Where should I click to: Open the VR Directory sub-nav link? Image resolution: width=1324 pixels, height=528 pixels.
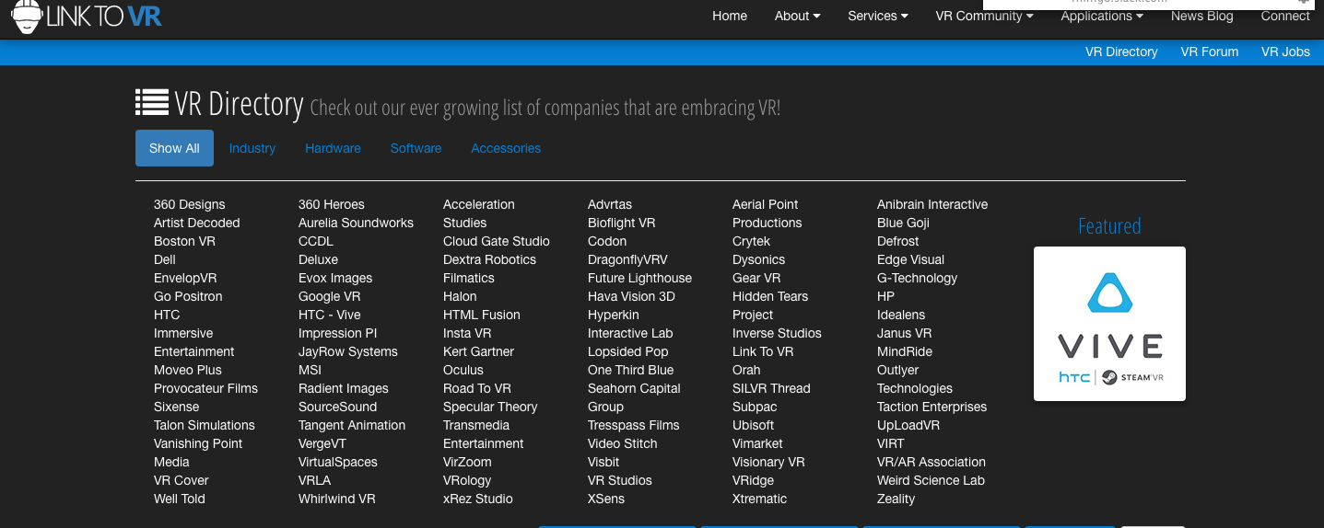(x=1121, y=52)
